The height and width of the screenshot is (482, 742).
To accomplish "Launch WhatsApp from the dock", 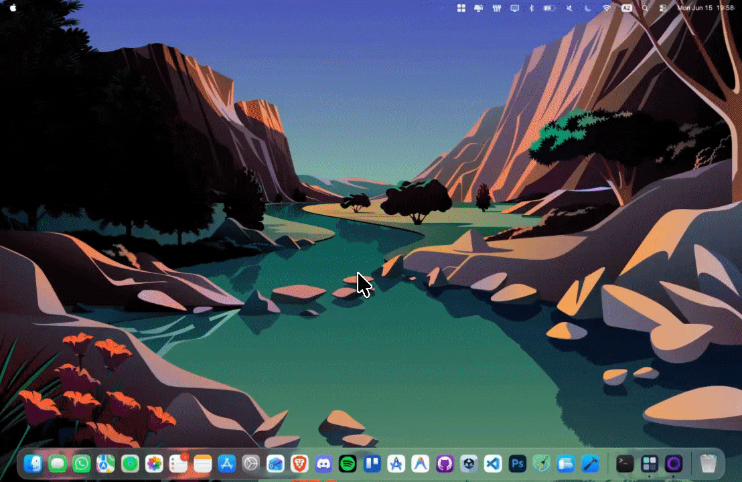I will [82, 463].
